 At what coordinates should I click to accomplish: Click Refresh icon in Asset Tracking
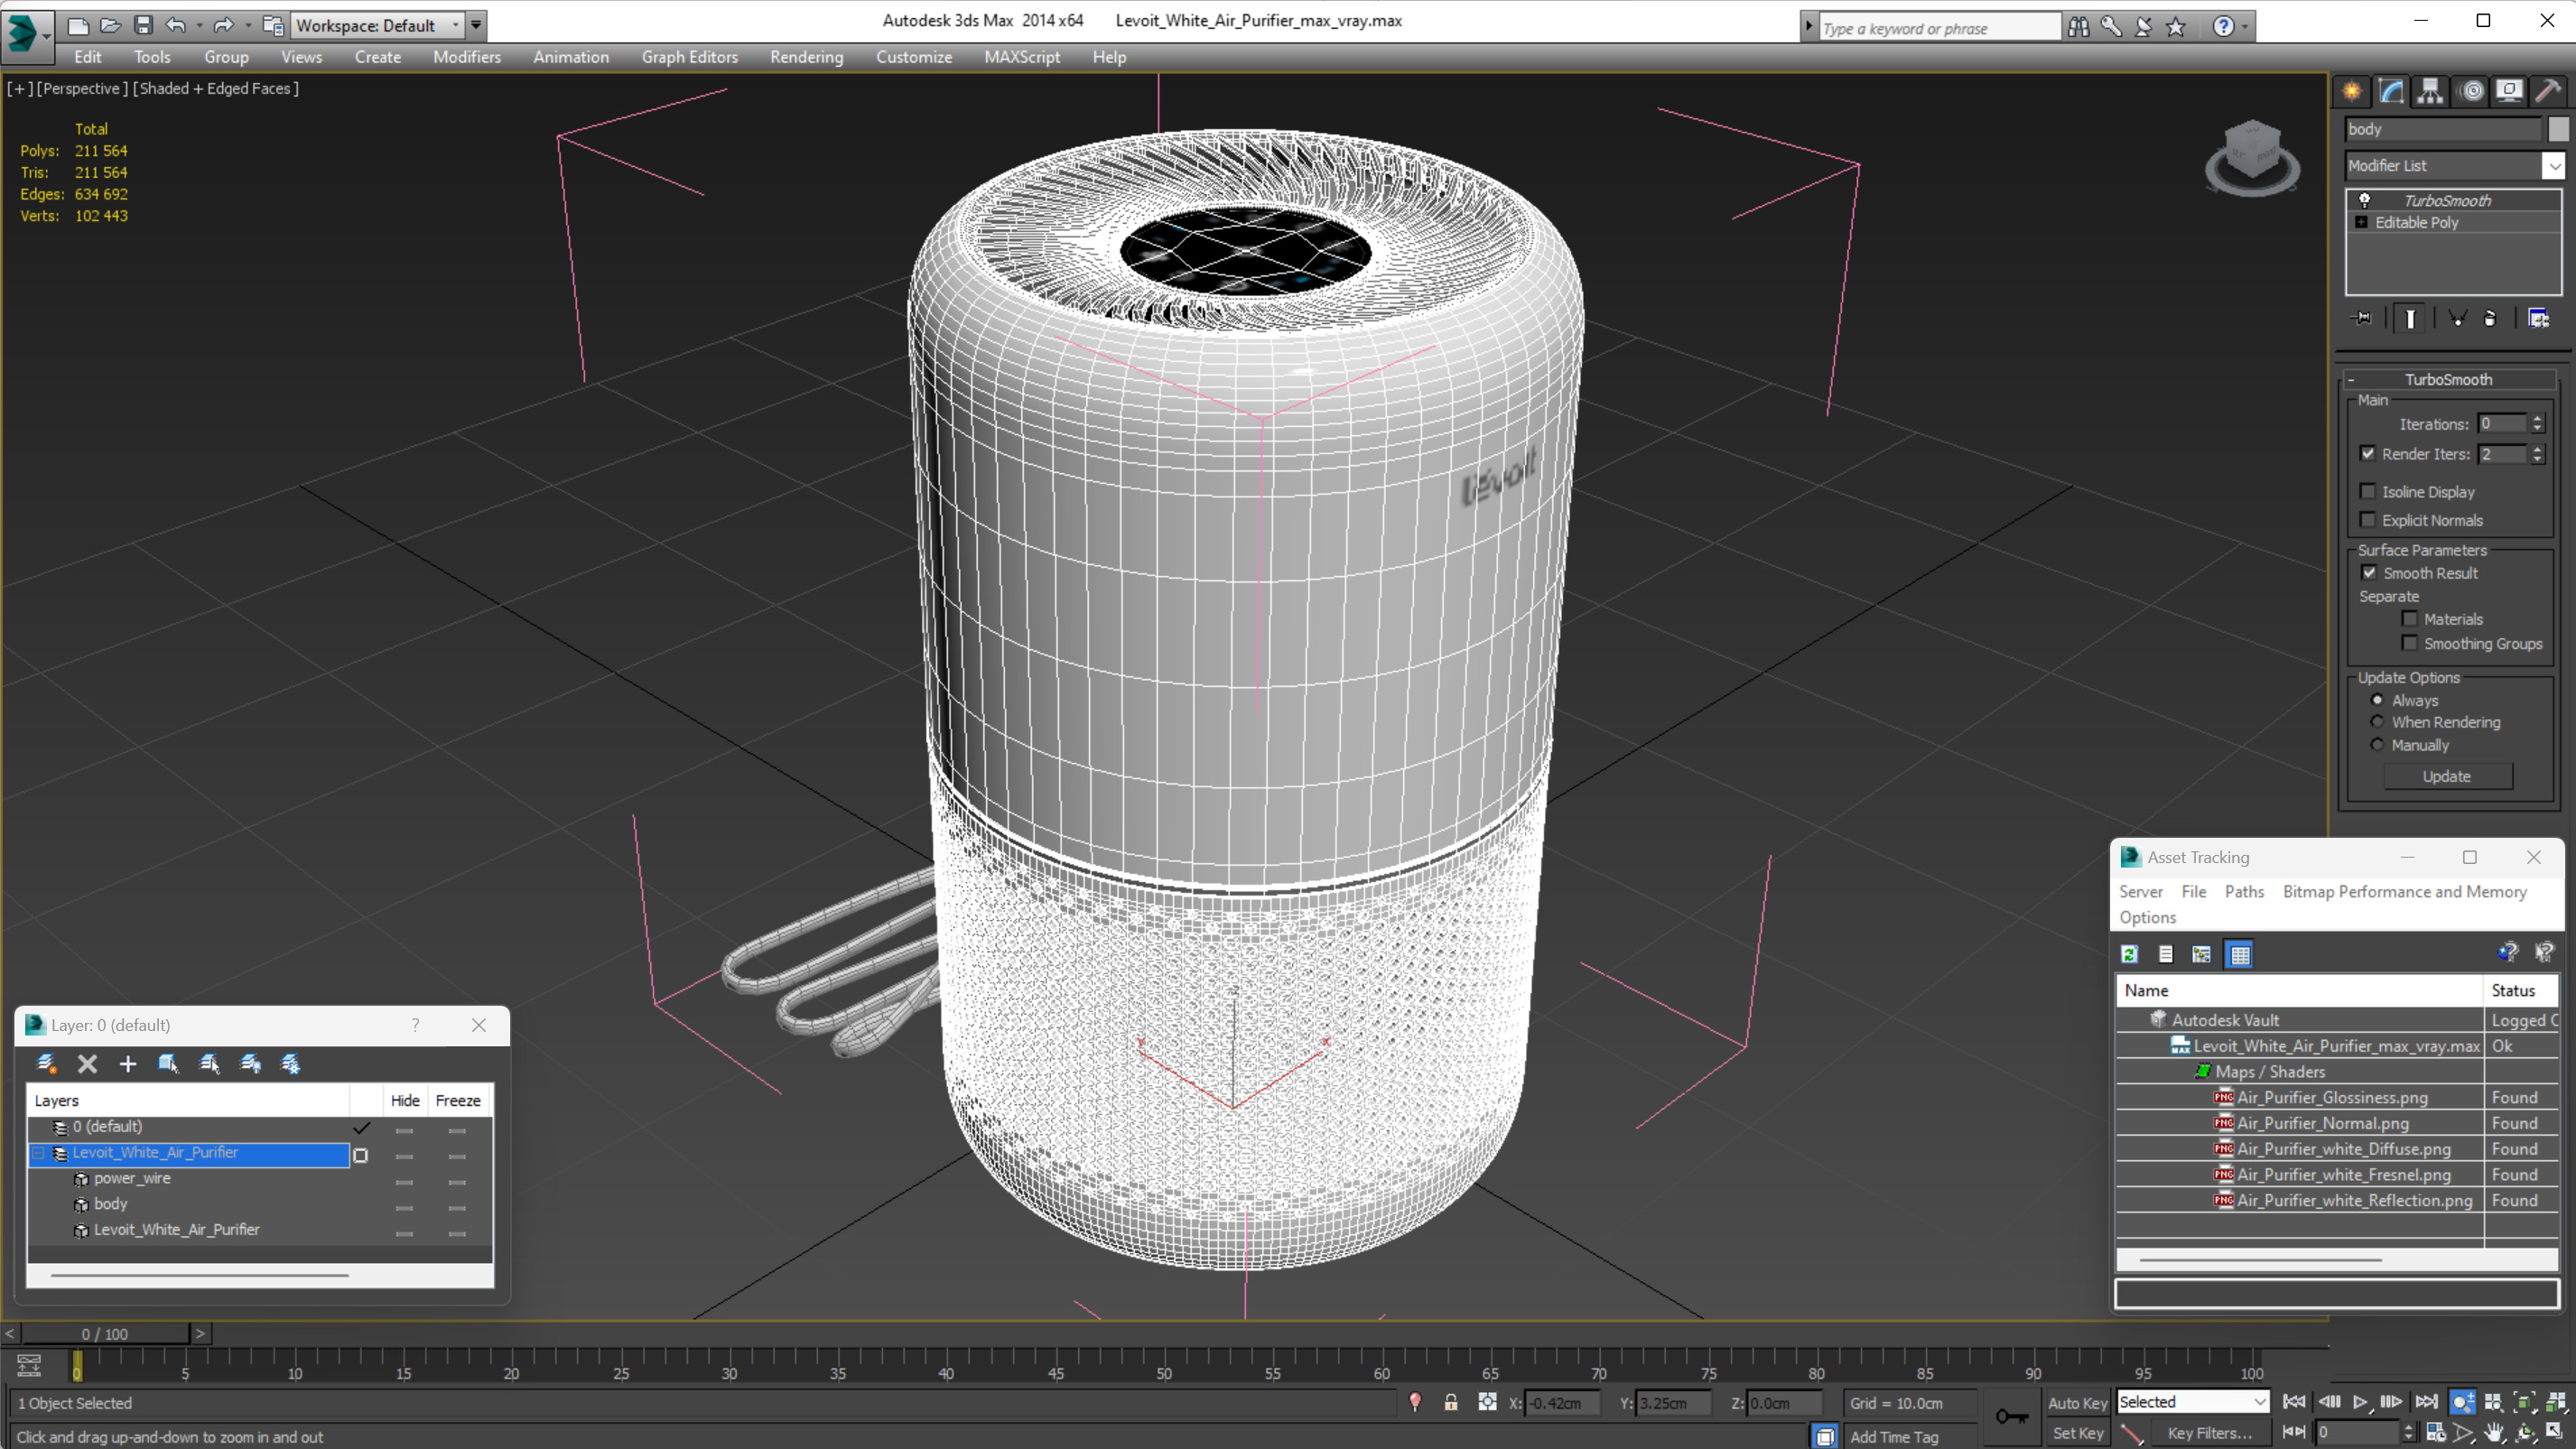coord(2129,954)
